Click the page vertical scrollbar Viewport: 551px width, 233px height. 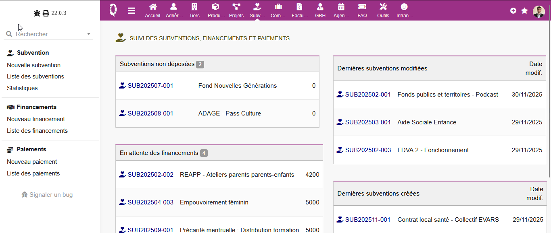(549, 101)
